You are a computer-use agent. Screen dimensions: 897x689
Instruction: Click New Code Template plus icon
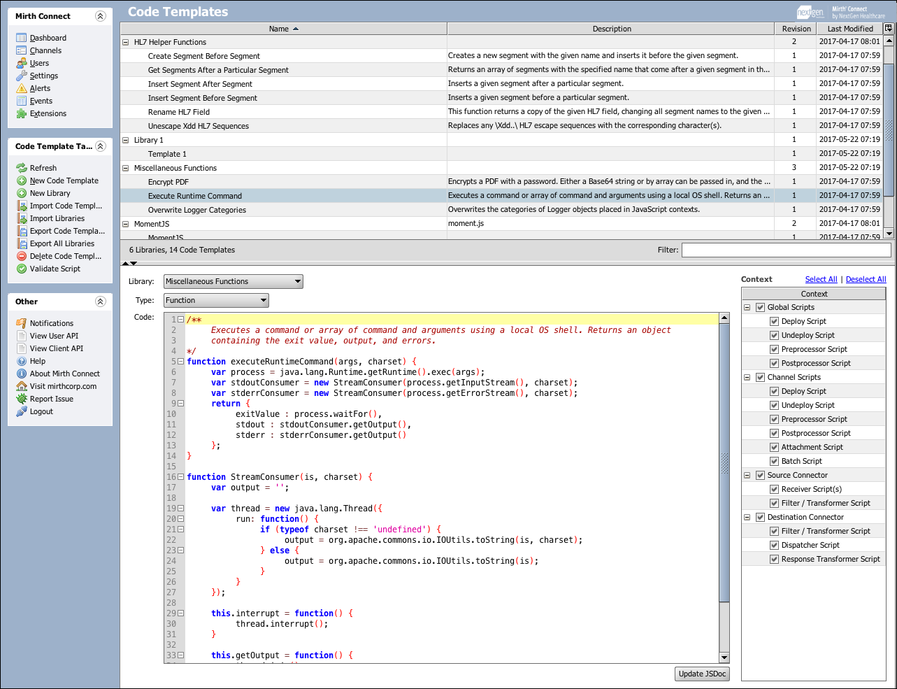(x=22, y=180)
